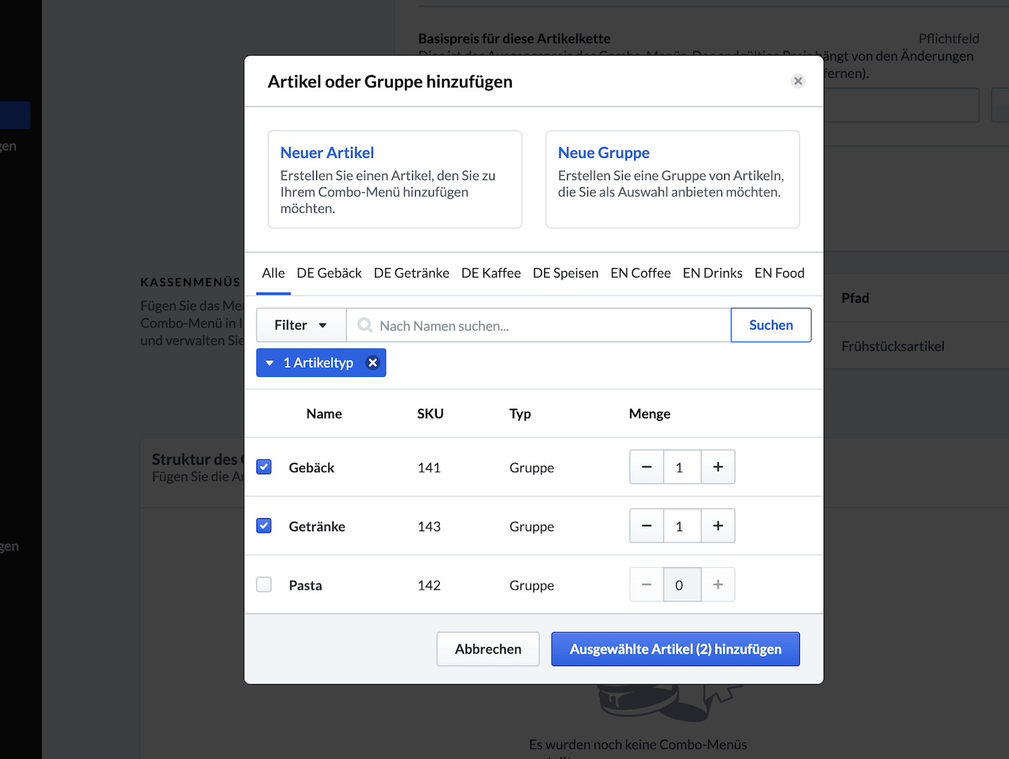This screenshot has height=759, width=1009.
Task: Click the Menge column header
Action: click(x=649, y=414)
